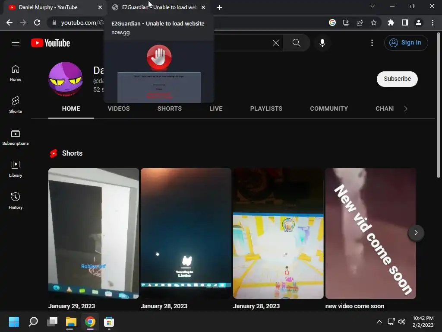The width and height of the screenshot is (442, 332).
Task: Open History in the sidebar
Action: [16, 201]
